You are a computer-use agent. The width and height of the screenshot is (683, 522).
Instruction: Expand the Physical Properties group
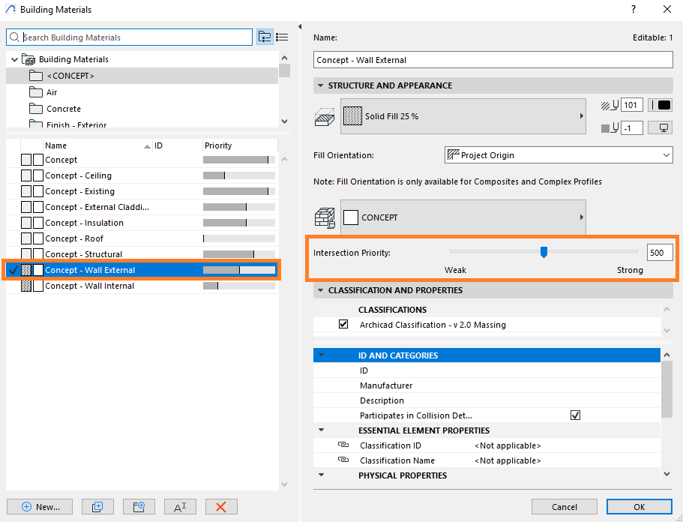pyautogui.click(x=321, y=475)
